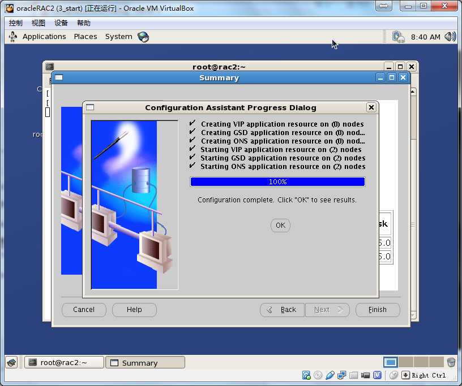Click the Back button in Summary window
Viewport: 462px width, 386px height.
282,310
